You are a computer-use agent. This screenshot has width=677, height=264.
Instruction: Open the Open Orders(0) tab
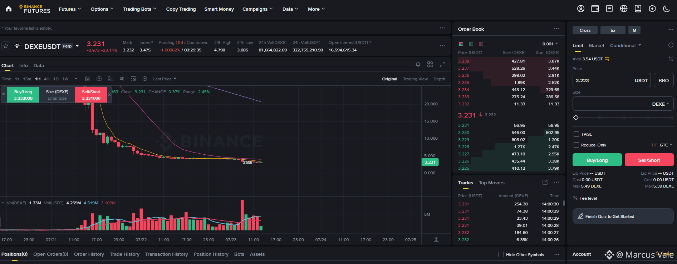(51, 254)
